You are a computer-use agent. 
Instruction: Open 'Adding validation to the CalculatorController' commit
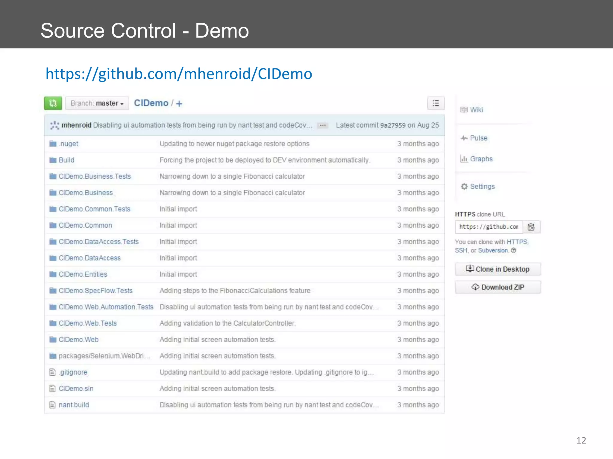pyautogui.click(x=227, y=323)
